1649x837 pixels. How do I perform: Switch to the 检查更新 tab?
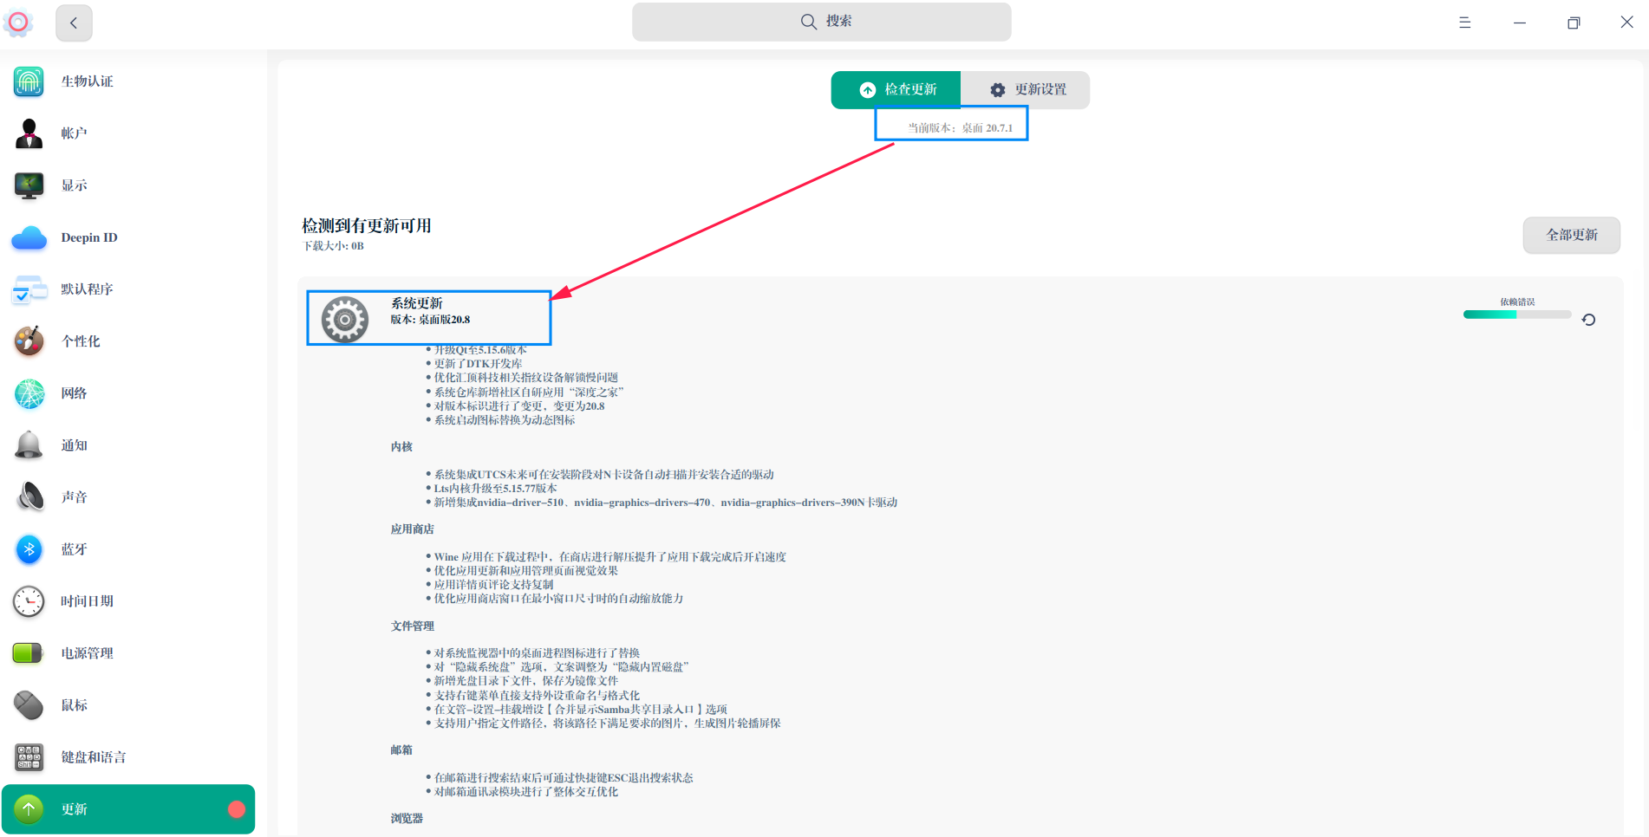896,90
